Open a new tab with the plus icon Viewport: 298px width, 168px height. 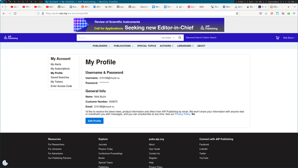[288, 7]
